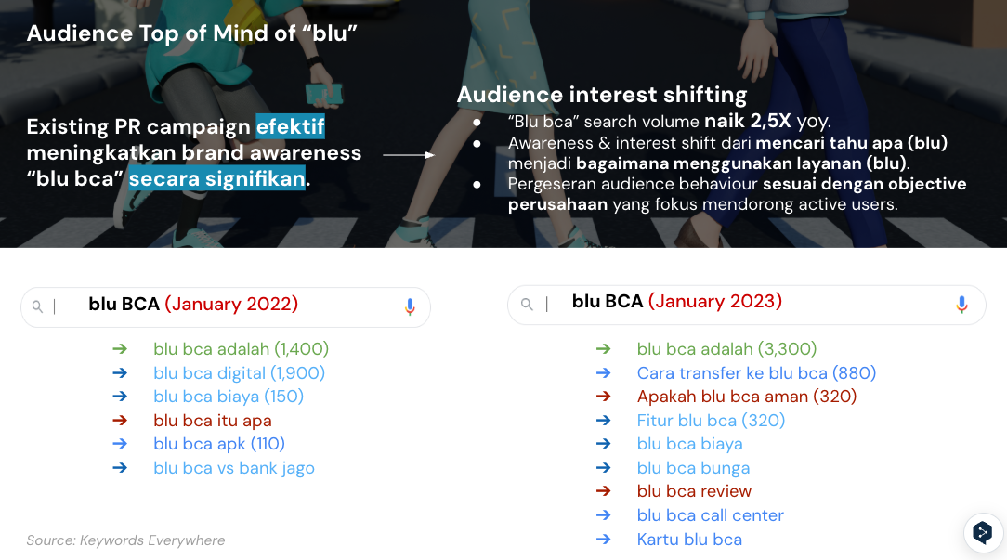Select 'Cara transfer ke blu bca (880)'
This screenshot has width=1007, height=560.
coord(756,373)
